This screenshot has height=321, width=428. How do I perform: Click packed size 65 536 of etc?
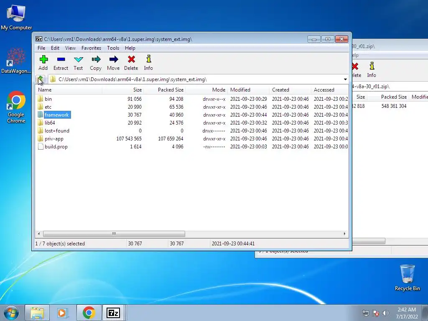coord(176,107)
